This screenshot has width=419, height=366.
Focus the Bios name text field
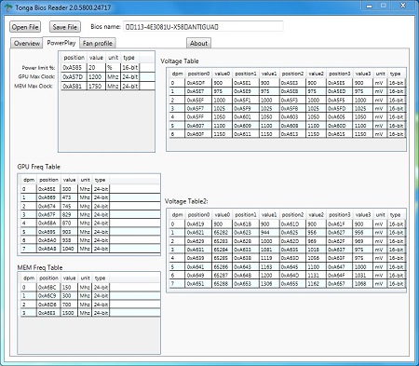click(x=203, y=27)
